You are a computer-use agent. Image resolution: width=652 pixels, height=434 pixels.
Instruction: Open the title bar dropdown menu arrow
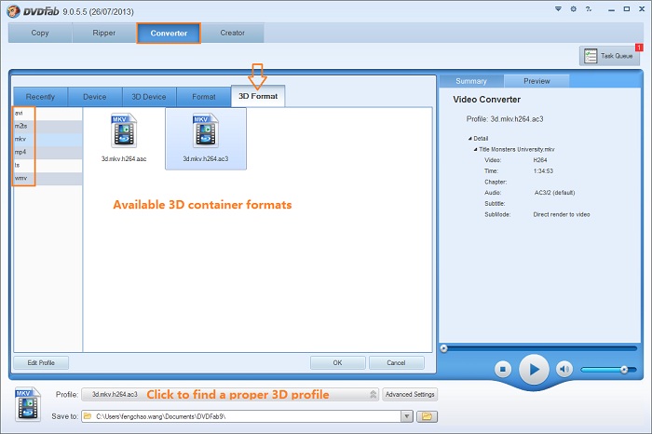[558, 8]
